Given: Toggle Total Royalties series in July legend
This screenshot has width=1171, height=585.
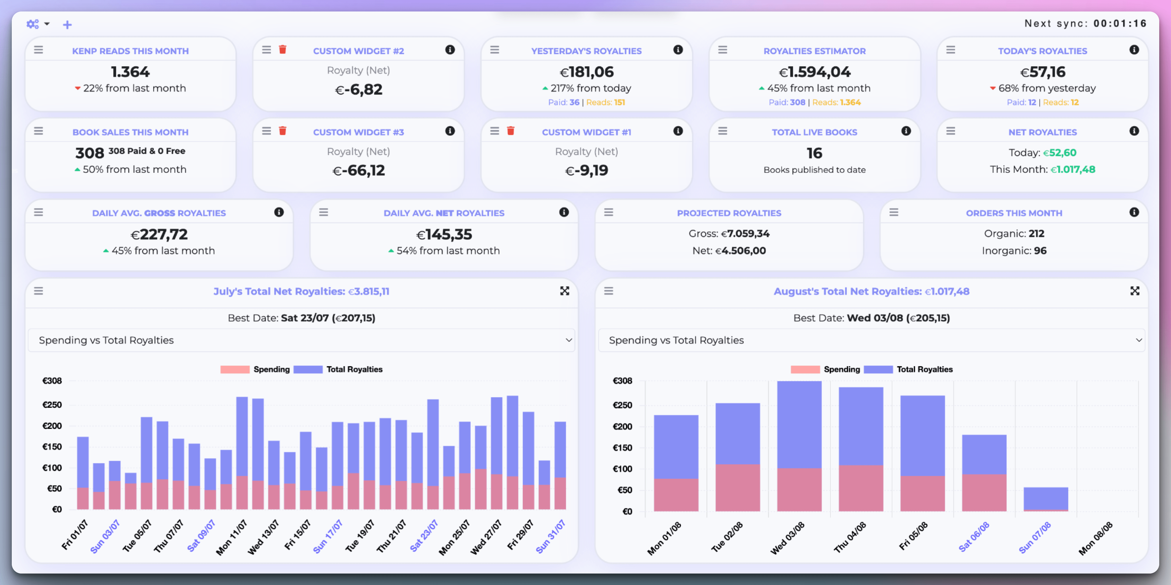Looking at the screenshot, I should pyautogui.click(x=354, y=369).
